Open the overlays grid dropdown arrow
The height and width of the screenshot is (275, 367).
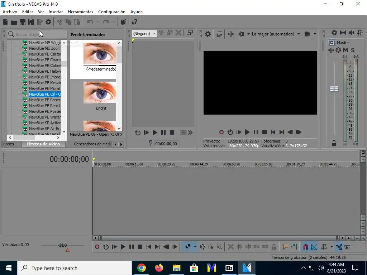click(x=315, y=34)
